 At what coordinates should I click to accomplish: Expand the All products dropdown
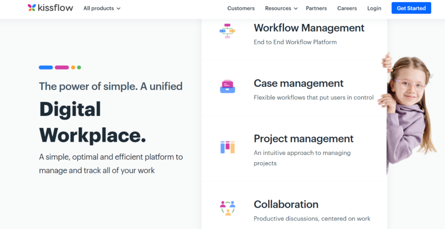click(x=102, y=9)
